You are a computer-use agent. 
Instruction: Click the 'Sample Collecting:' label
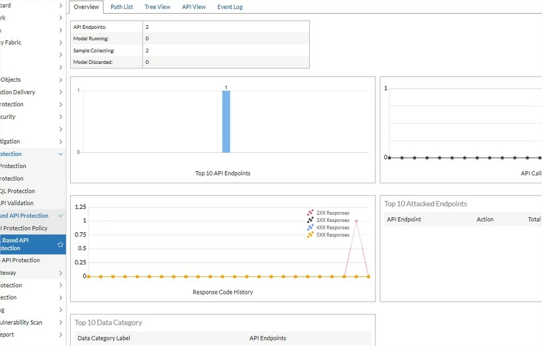94,51
